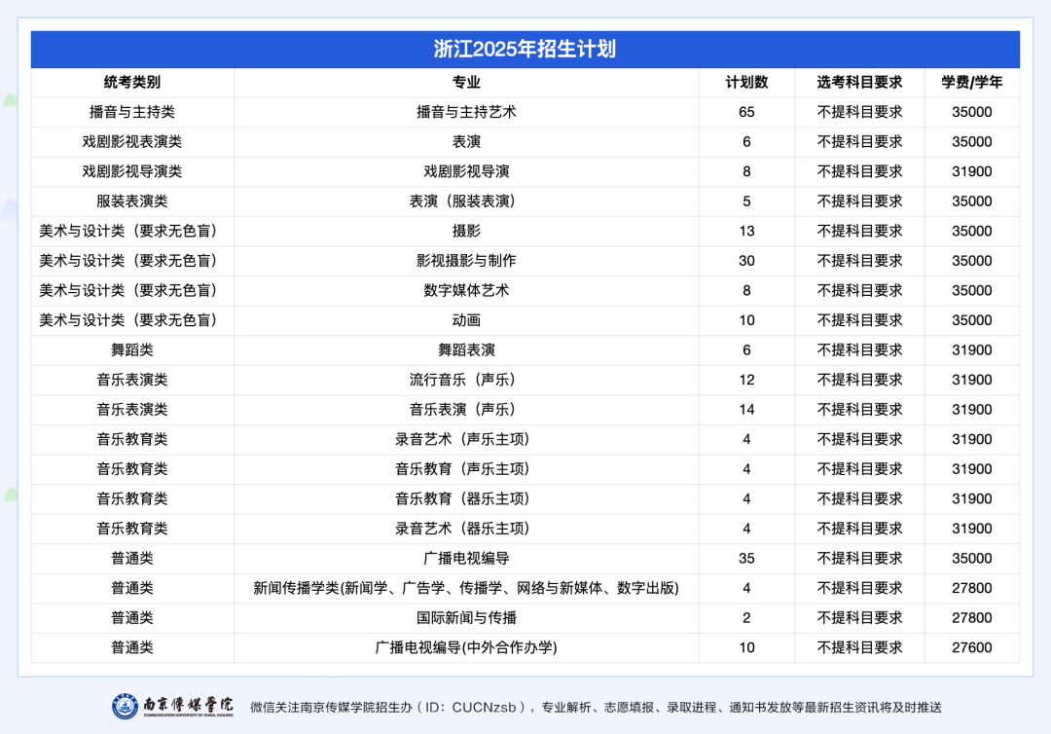Select the 舞蹈类 category cell

pos(132,349)
